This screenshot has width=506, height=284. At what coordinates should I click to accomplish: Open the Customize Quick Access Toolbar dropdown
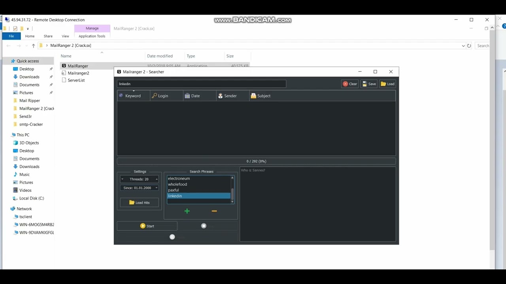28,29
